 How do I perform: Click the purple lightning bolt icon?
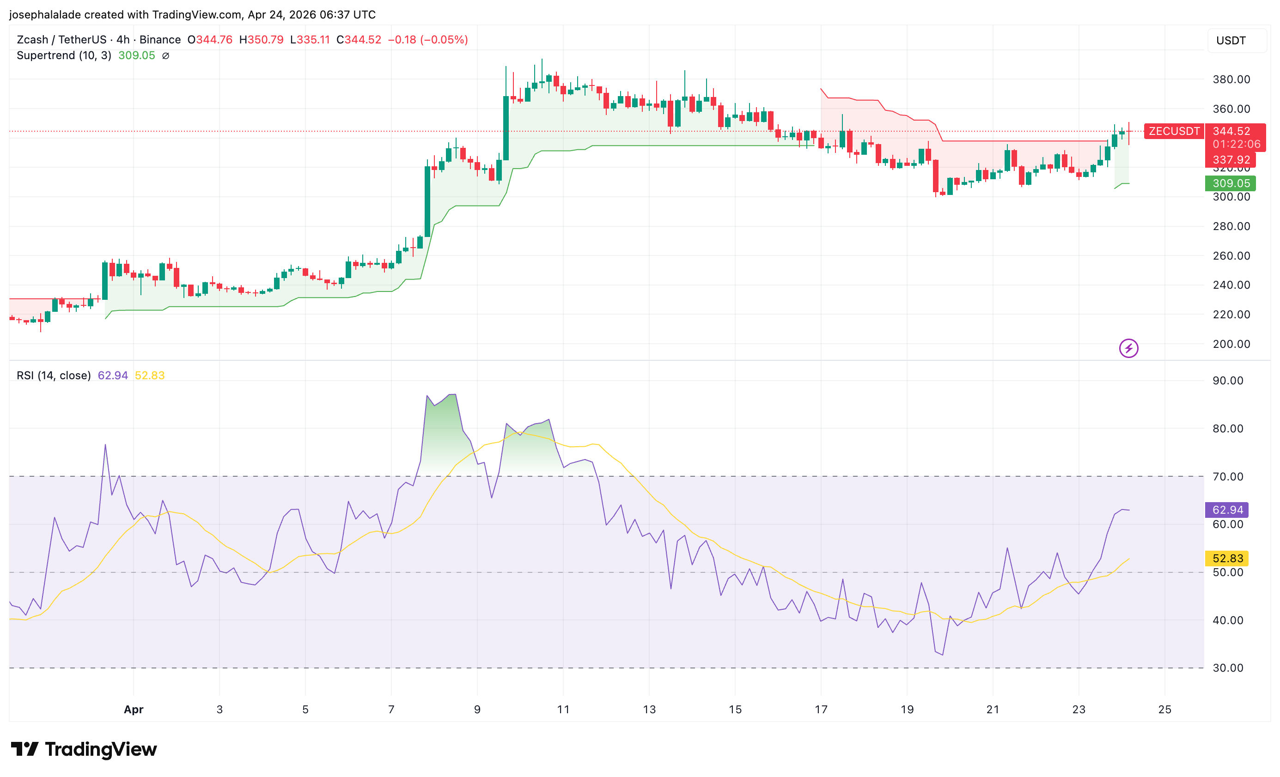(1128, 348)
